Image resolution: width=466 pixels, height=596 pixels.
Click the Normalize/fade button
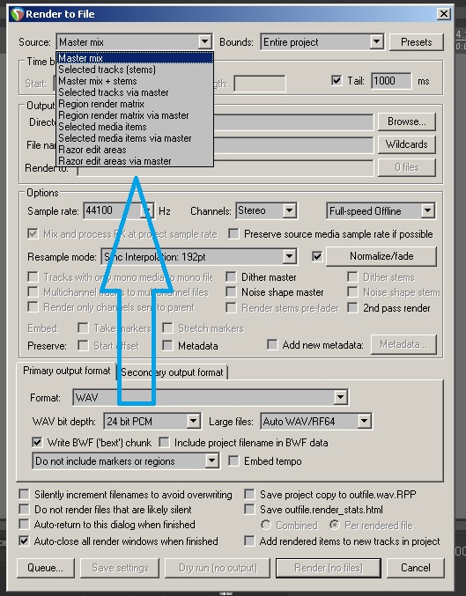(381, 256)
